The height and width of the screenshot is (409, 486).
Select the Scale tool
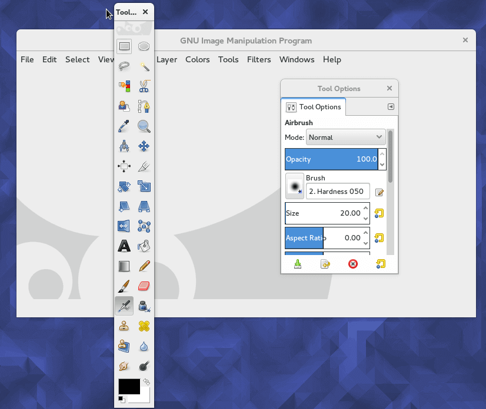click(144, 186)
